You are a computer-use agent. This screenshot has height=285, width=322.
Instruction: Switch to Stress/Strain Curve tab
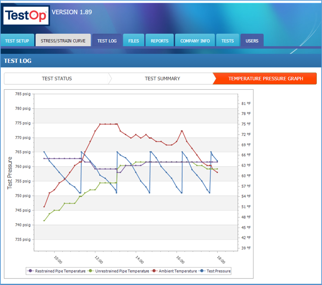coord(63,41)
